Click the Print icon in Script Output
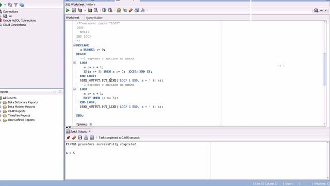The width and height of the screenshot is (330, 186). pos(86,138)
